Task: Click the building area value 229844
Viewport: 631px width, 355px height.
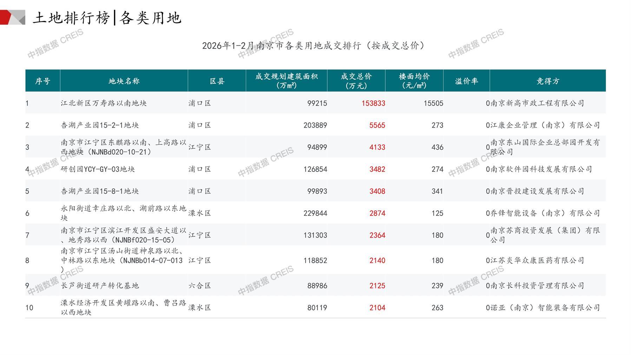Action: [x=315, y=213]
